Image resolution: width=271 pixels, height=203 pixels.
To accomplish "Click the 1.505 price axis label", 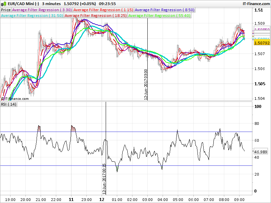I will tap(259, 84).
